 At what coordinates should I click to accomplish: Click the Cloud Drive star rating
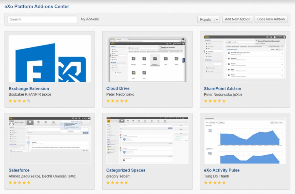[117, 101]
